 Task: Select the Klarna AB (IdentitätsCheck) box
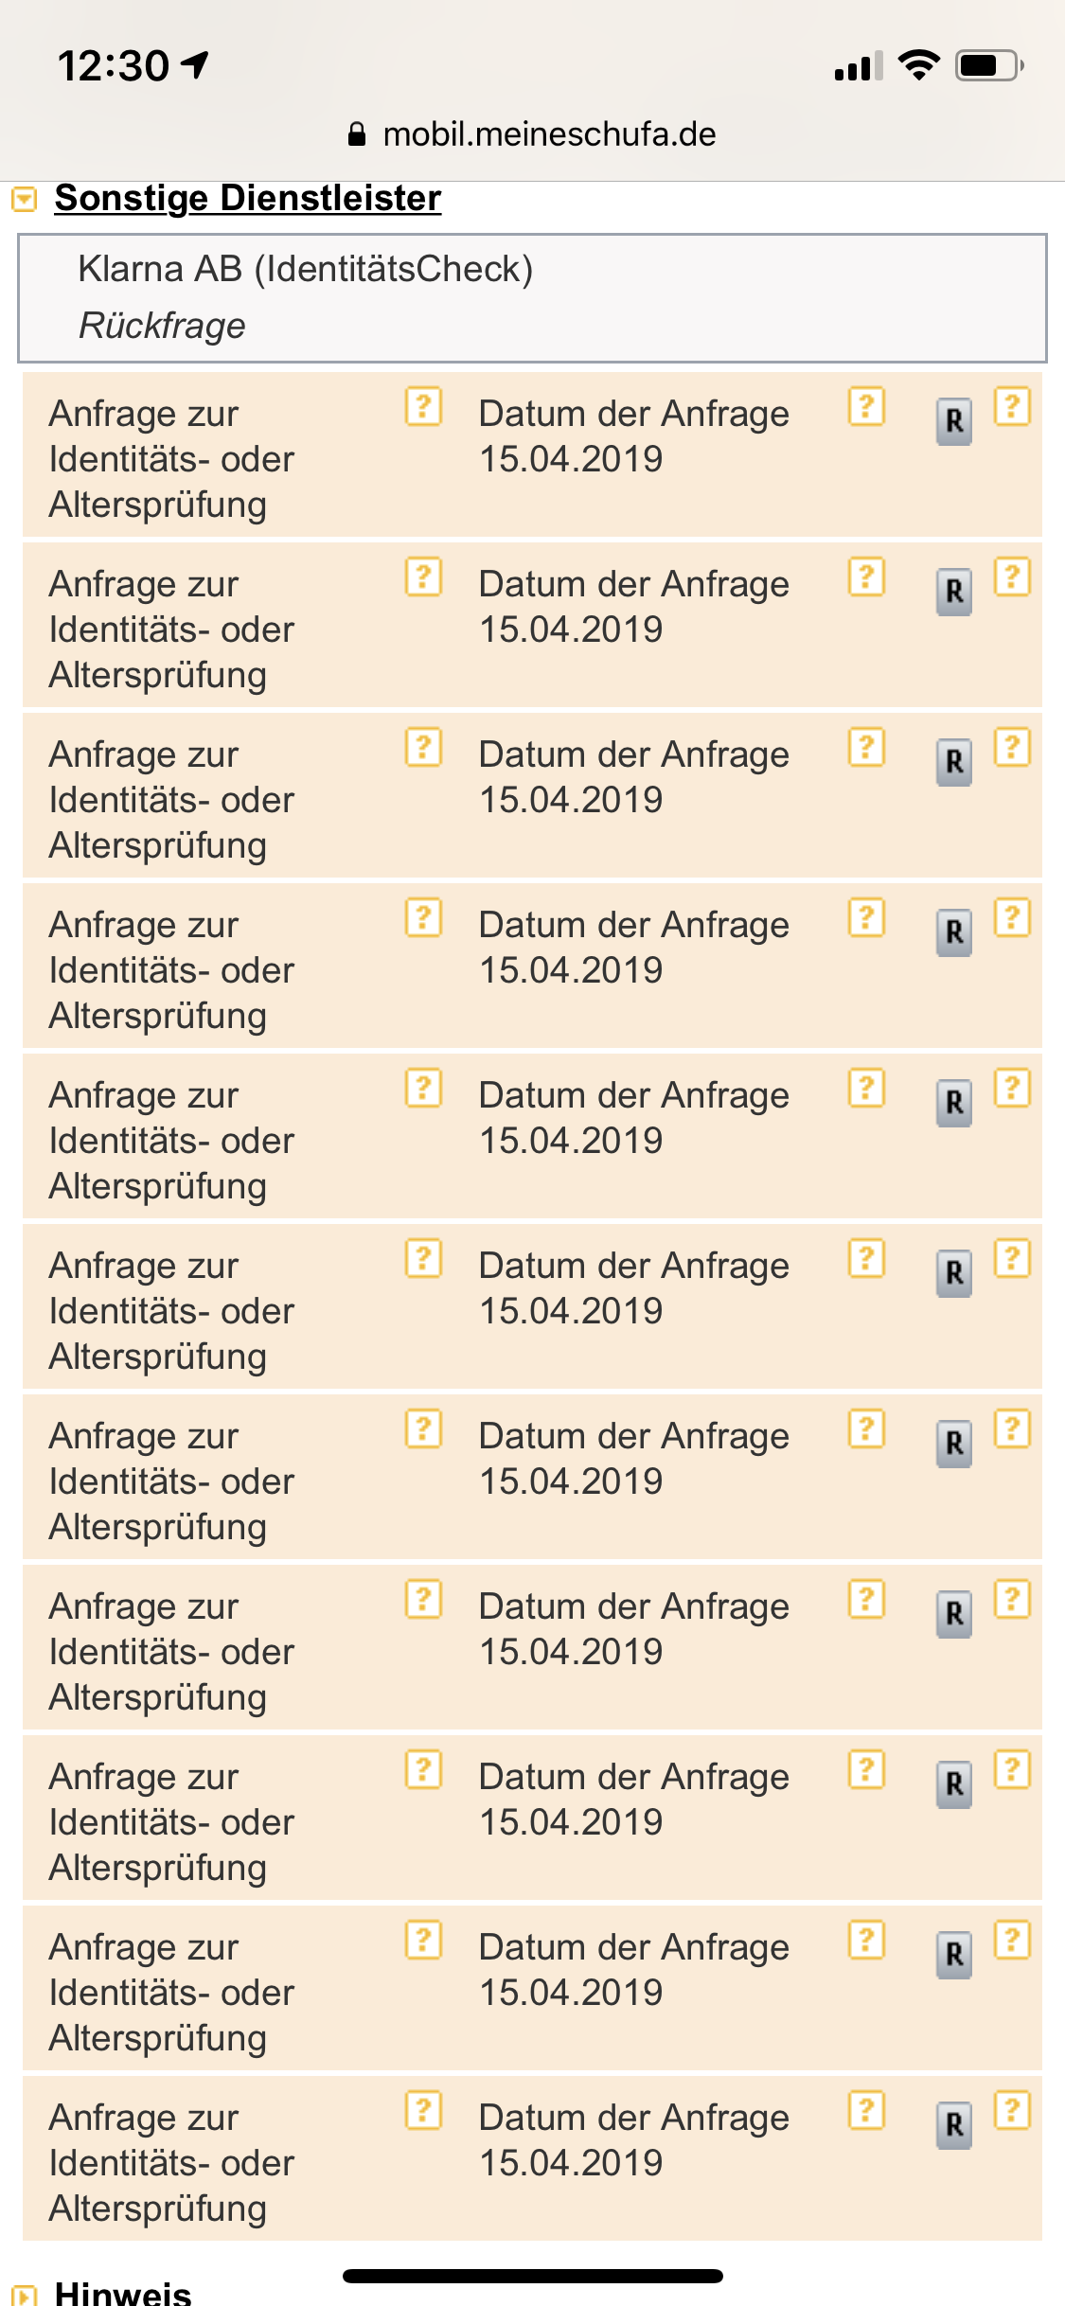532,297
